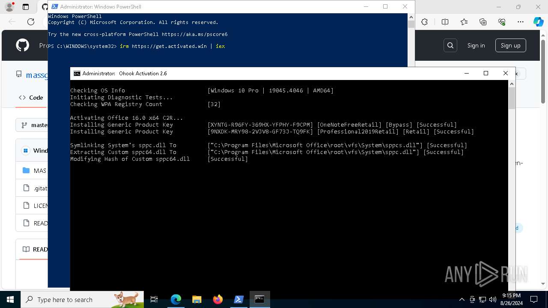This screenshot has height=308, width=548.
Task: Open Edge browser essentials heart icon
Action: tap(502, 22)
